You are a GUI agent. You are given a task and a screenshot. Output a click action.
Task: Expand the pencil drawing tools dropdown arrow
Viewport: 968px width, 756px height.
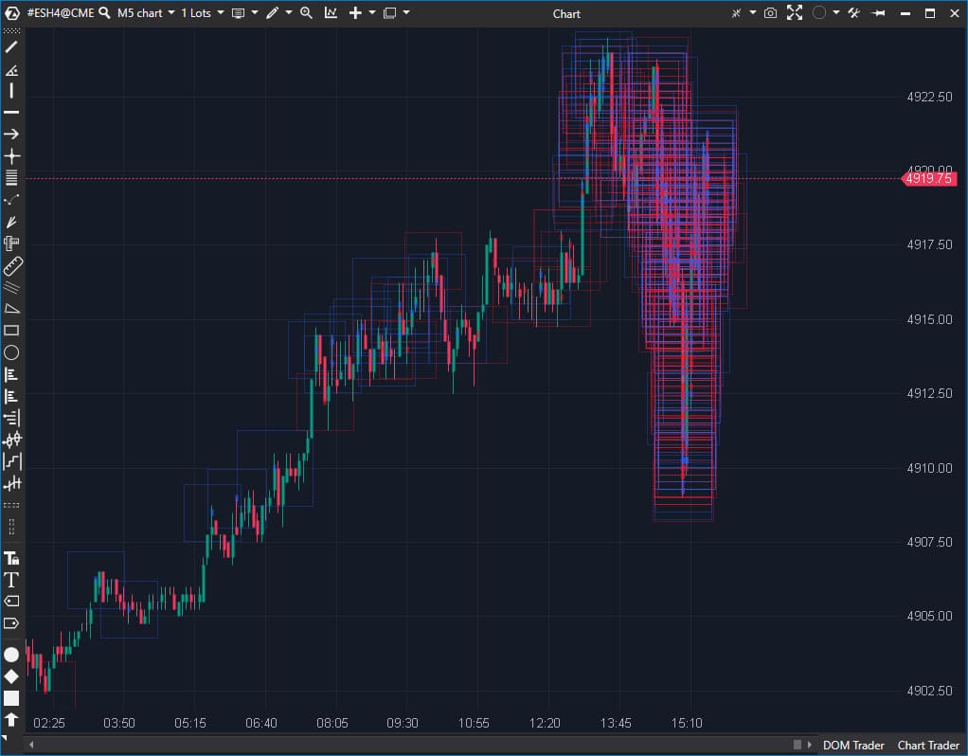pos(289,13)
